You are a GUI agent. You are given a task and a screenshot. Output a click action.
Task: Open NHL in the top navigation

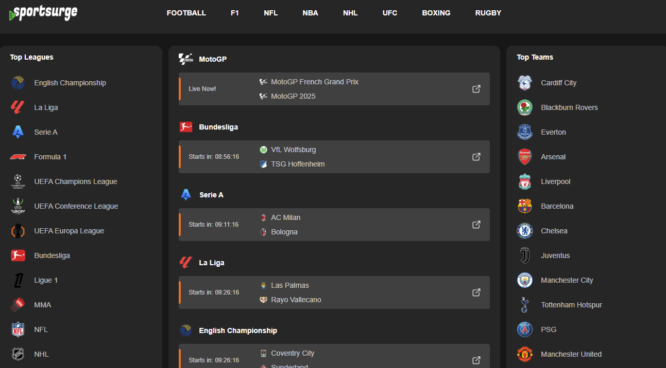[350, 13]
